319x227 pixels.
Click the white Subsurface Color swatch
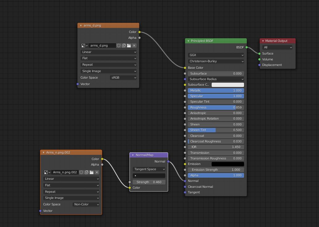pyautogui.click(x=228, y=85)
